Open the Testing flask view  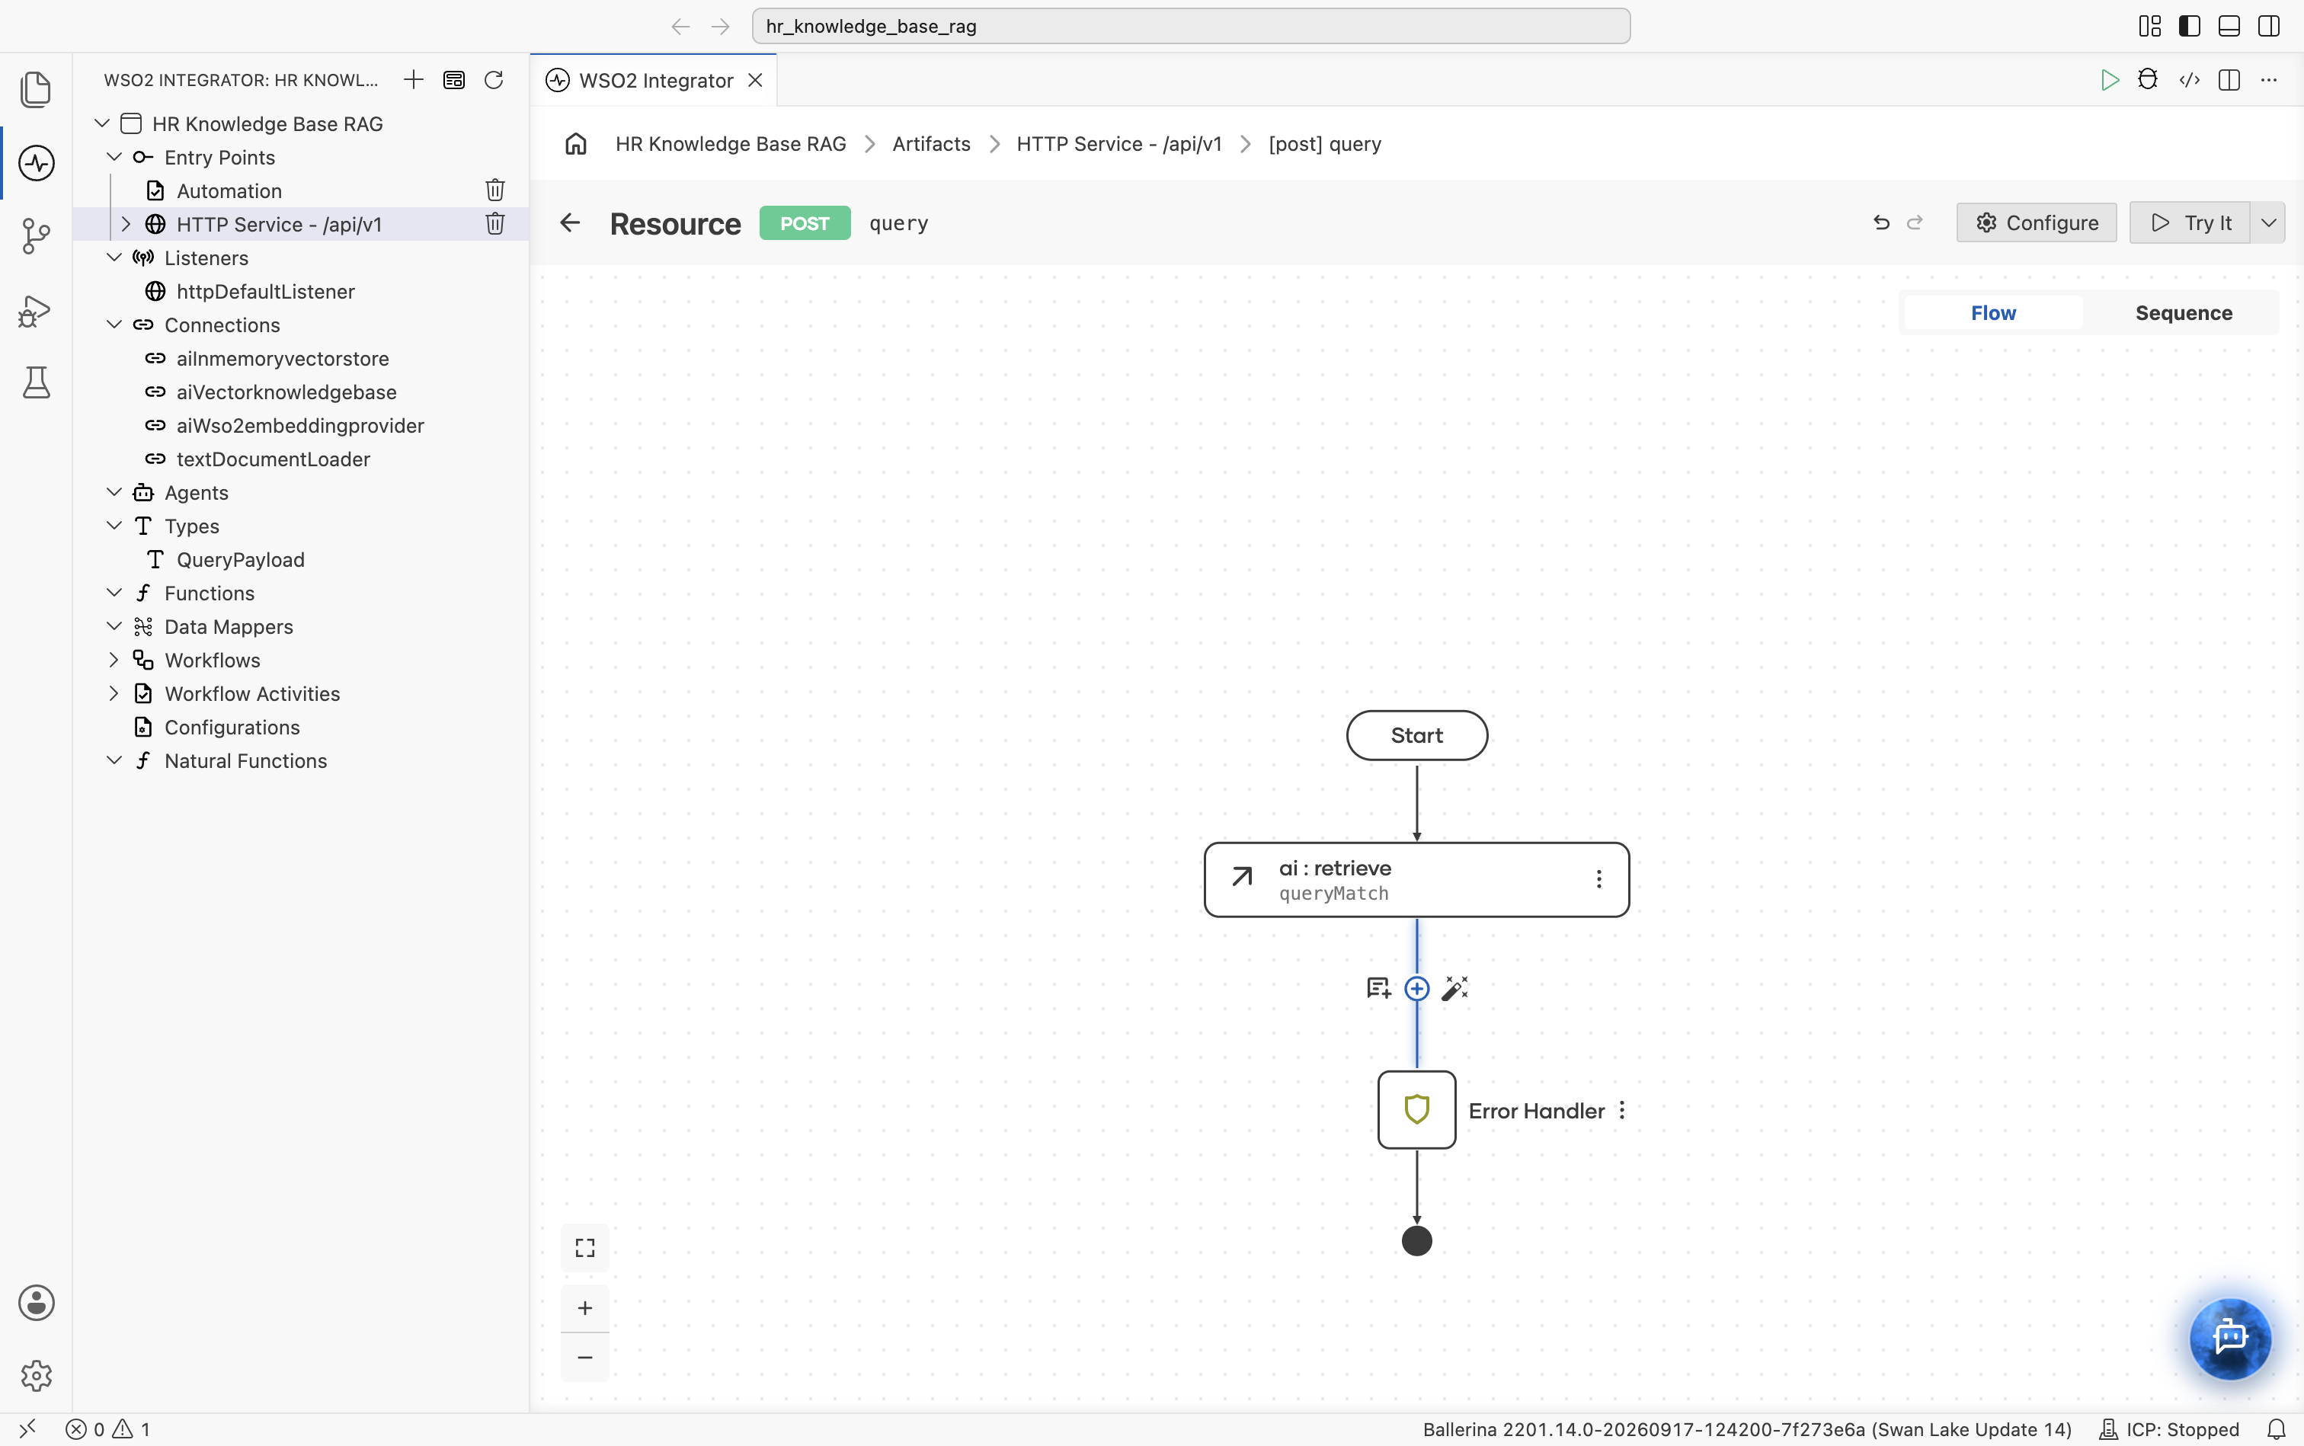pyautogui.click(x=35, y=382)
